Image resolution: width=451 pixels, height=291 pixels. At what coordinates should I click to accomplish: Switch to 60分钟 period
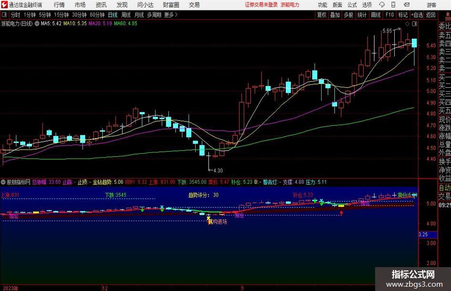(97, 15)
